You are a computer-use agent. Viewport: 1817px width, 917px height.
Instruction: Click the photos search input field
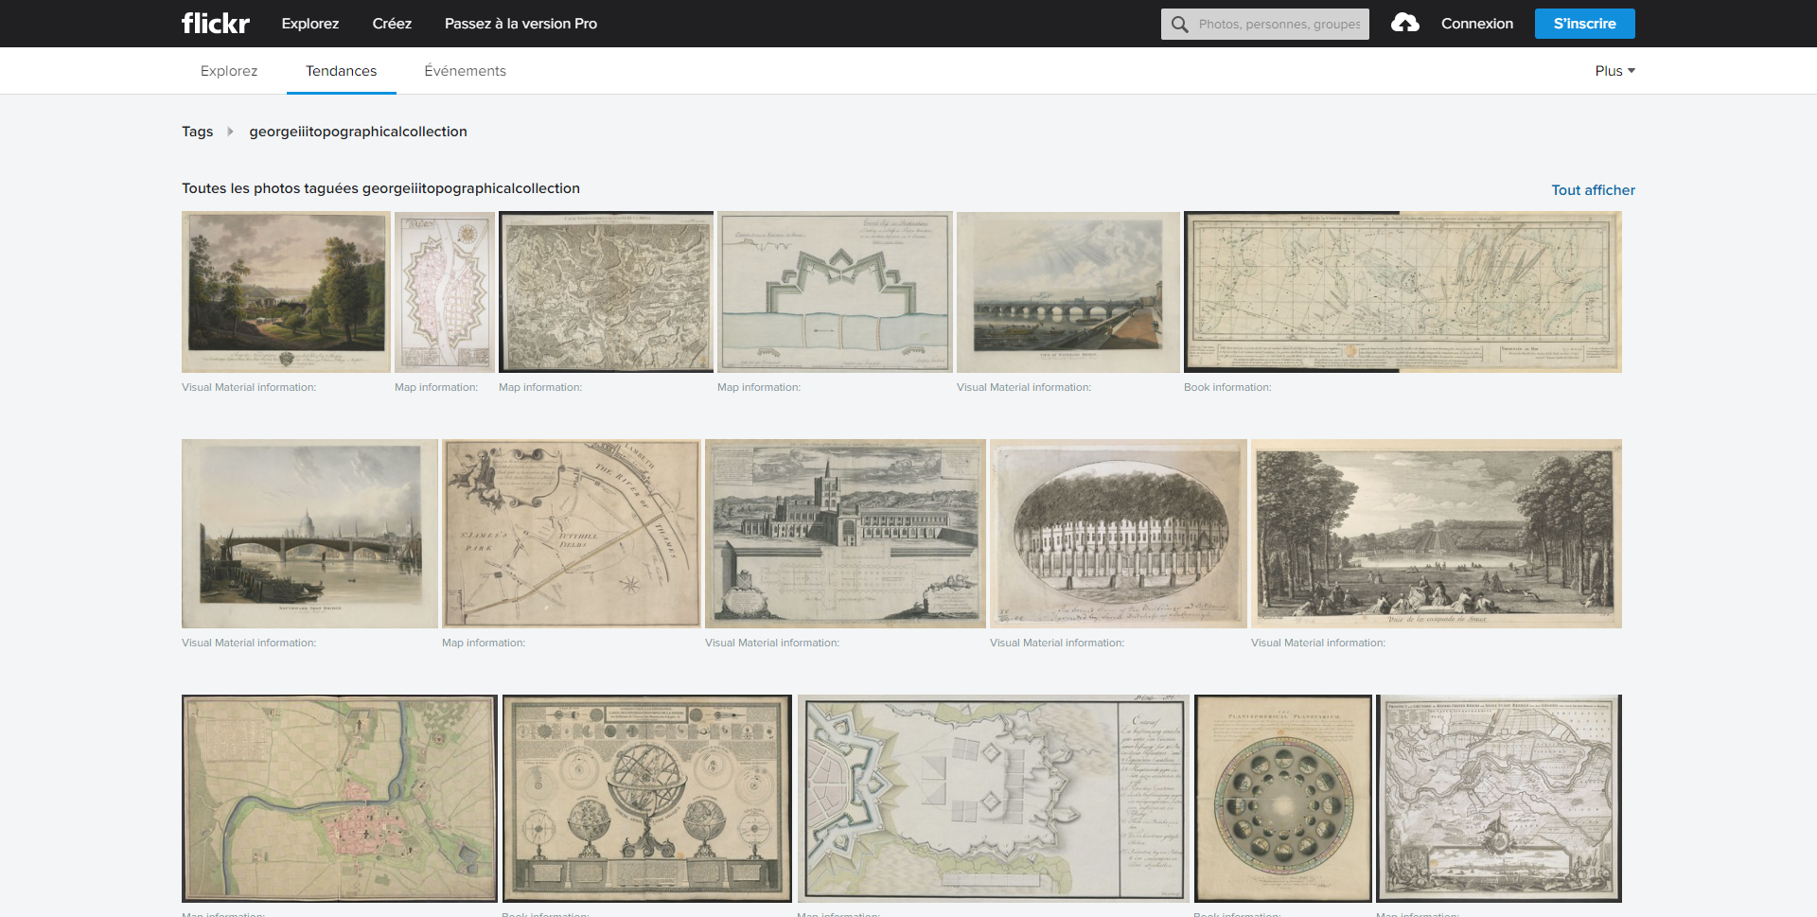point(1278,24)
